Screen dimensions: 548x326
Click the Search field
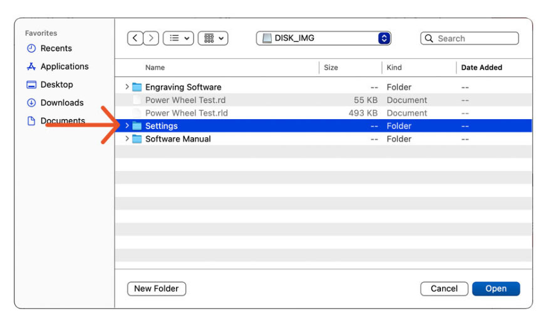pos(469,38)
